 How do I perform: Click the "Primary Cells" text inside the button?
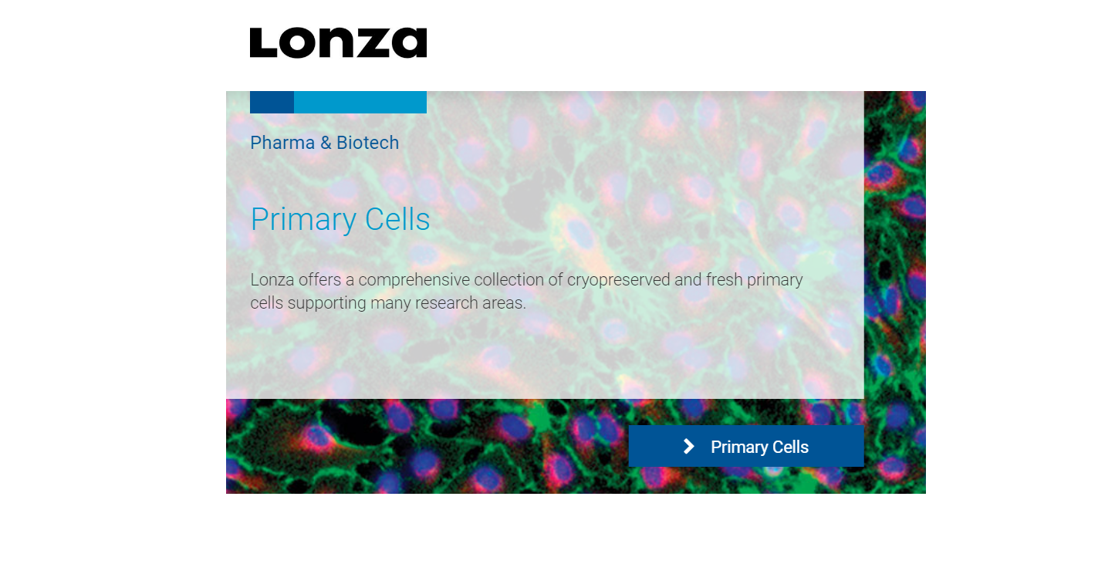pyautogui.click(x=759, y=447)
